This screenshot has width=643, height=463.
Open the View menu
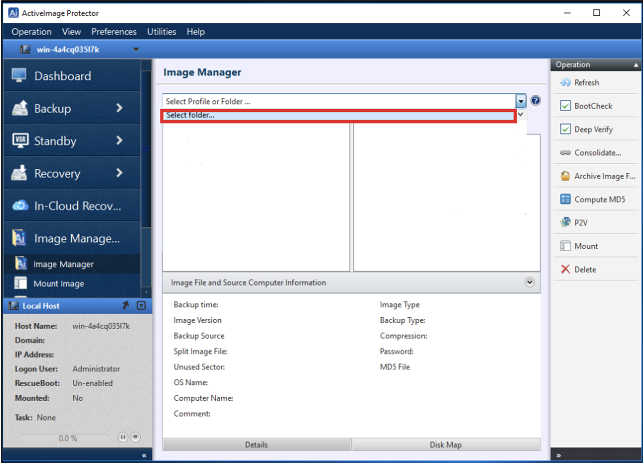71,31
